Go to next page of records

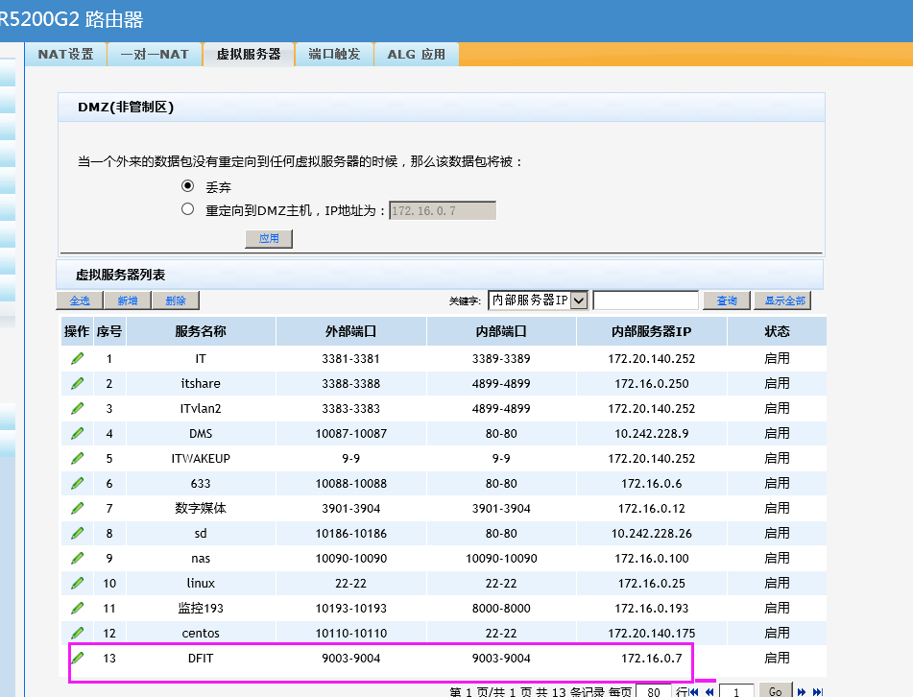(x=803, y=691)
